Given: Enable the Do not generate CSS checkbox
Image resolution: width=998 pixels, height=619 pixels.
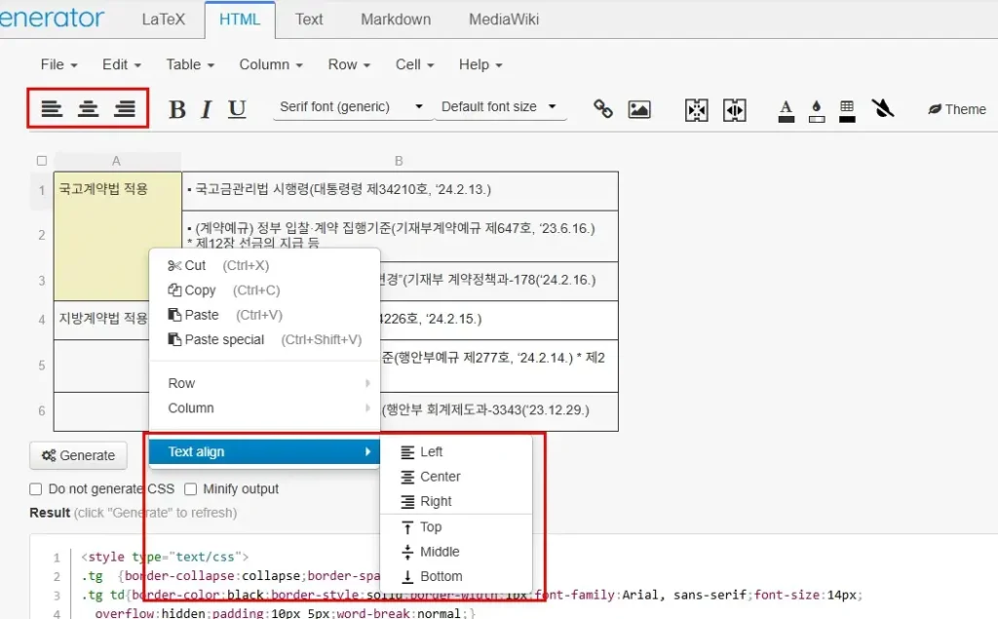Looking at the screenshot, I should tap(36, 489).
